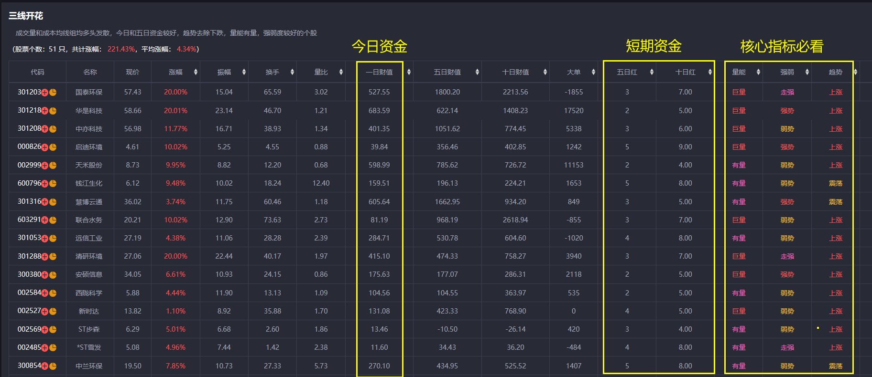The height and width of the screenshot is (377, 872).
Task: Click the stock name 中亦科技
Action: [x=89, y=129]
